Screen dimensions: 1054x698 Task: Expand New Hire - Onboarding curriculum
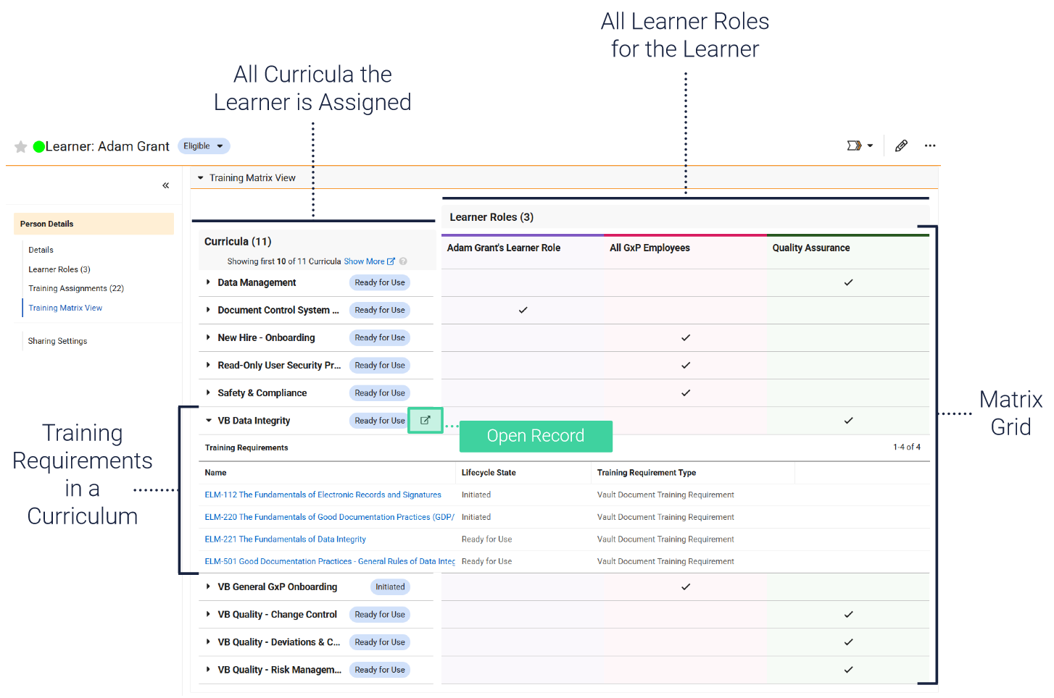coord(208,337)
